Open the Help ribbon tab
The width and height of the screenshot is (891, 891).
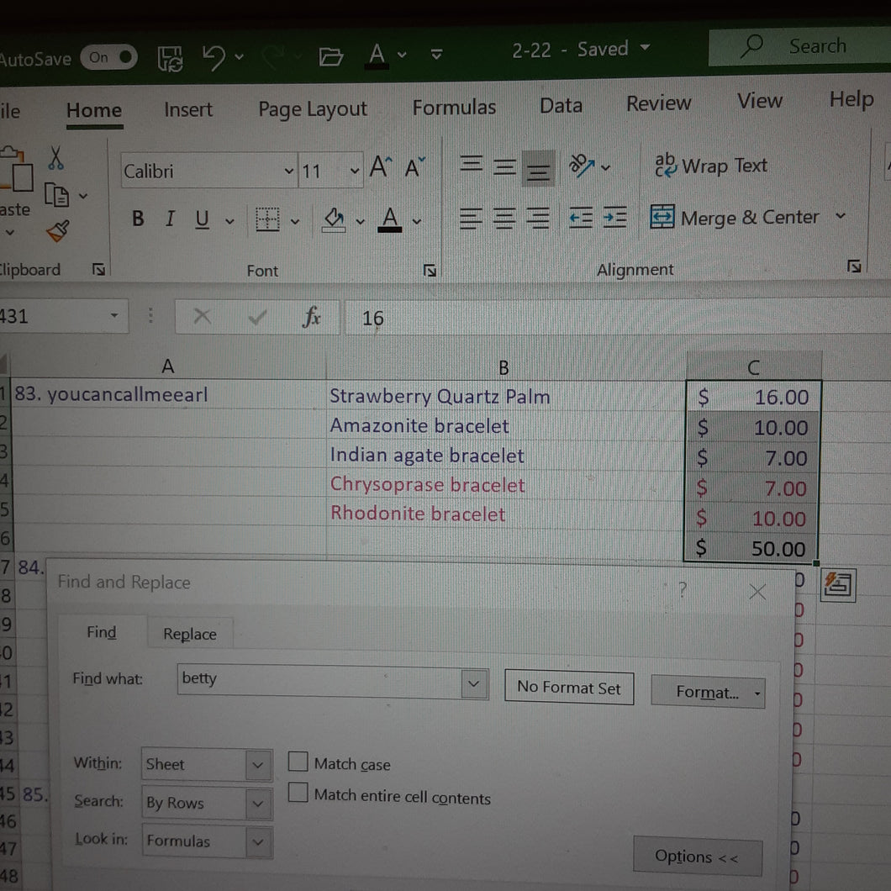click(851, 99)
